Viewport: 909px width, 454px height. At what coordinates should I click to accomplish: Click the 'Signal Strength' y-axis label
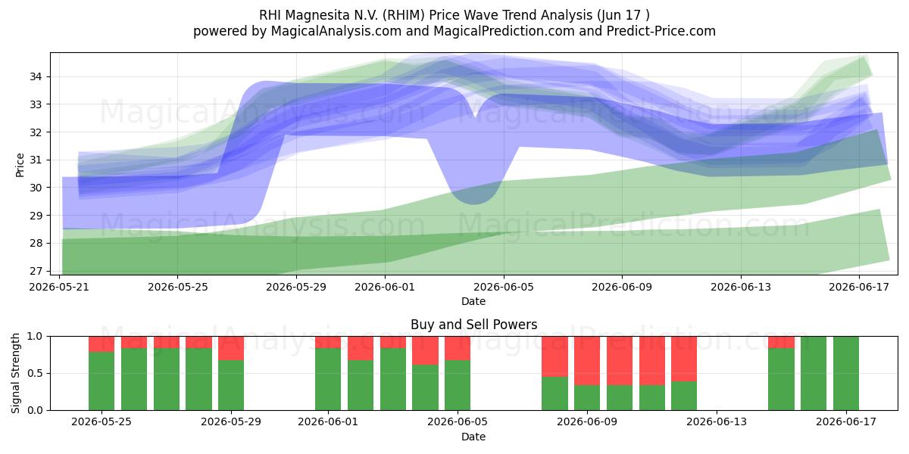coord(17,373)
